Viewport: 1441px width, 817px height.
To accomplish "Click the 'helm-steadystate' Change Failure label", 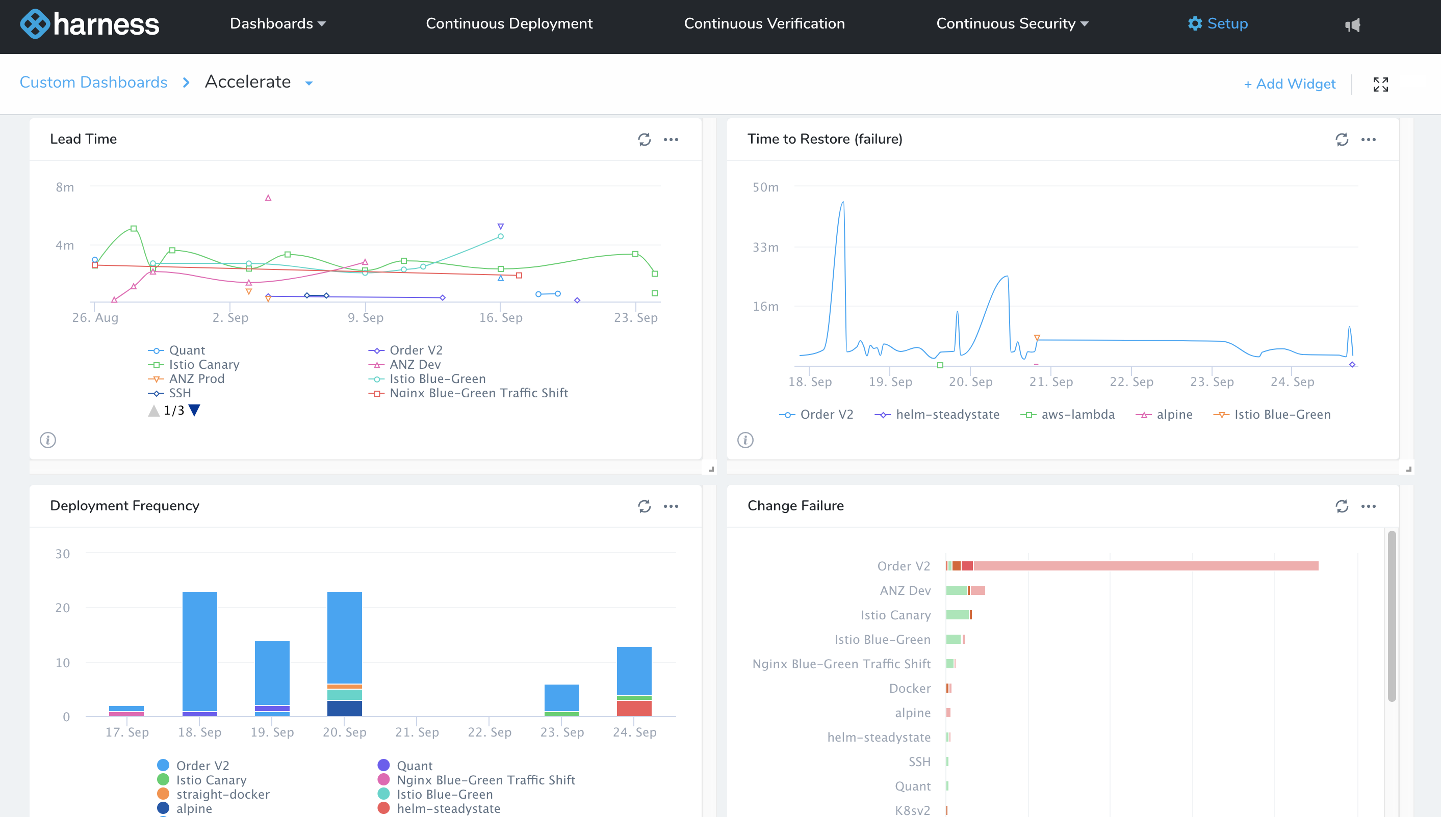I will (x=879, y=738).
